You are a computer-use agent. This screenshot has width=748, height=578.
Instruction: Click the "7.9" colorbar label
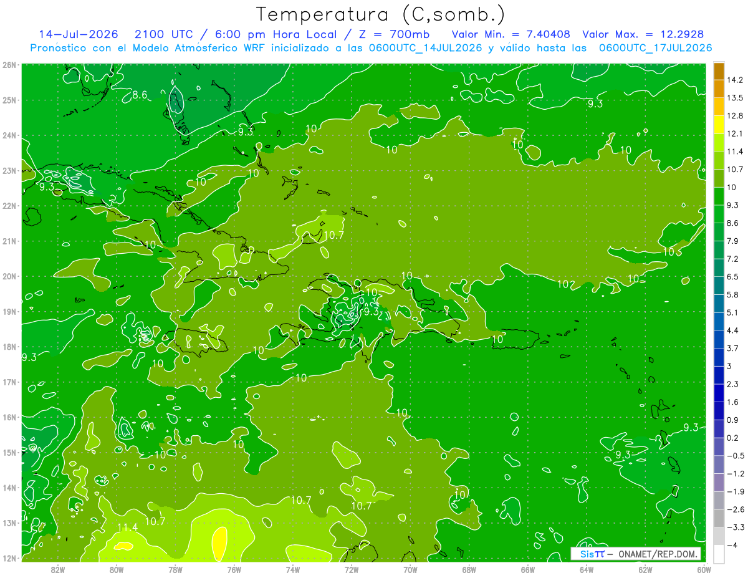click(732, 241)
